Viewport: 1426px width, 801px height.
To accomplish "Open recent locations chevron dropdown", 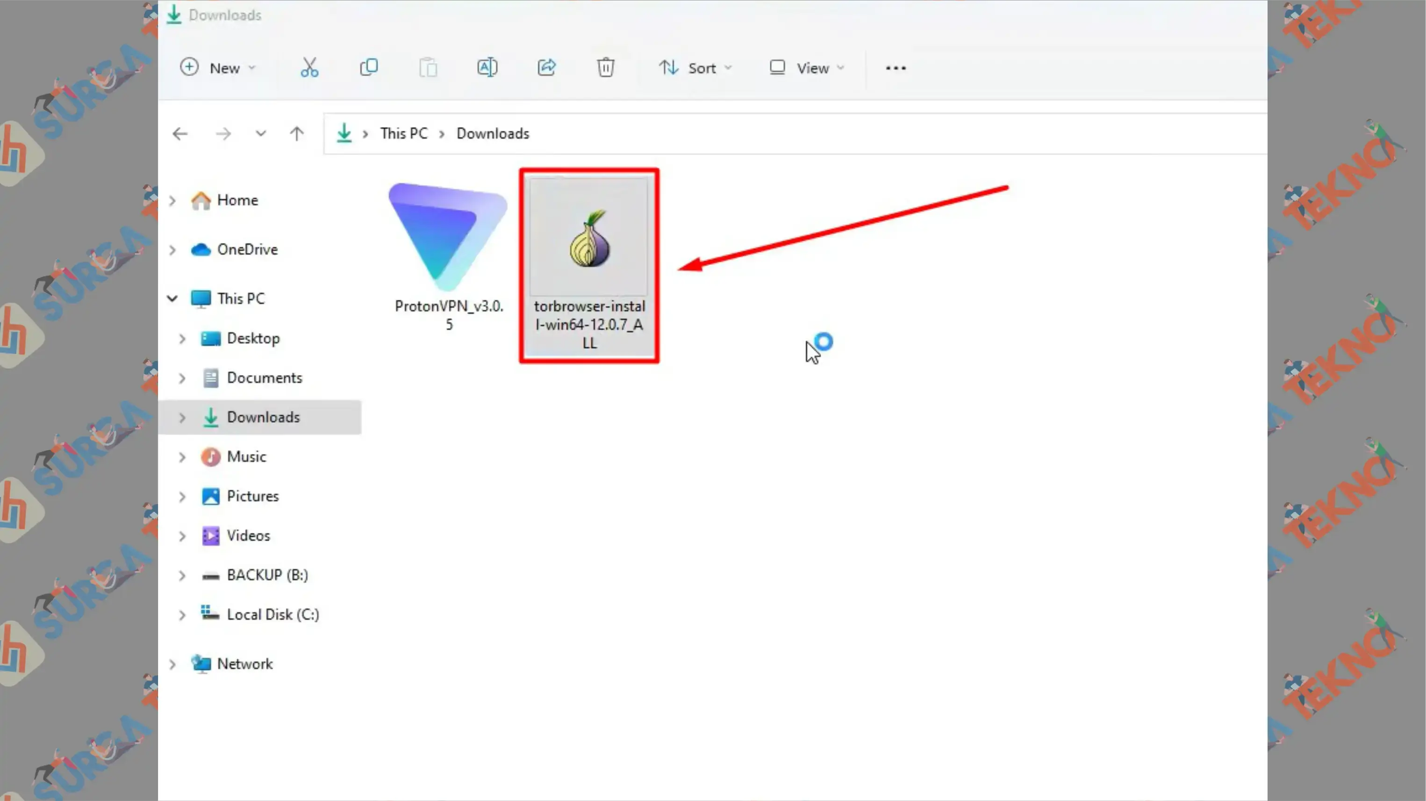I will [x=261, y=134].
